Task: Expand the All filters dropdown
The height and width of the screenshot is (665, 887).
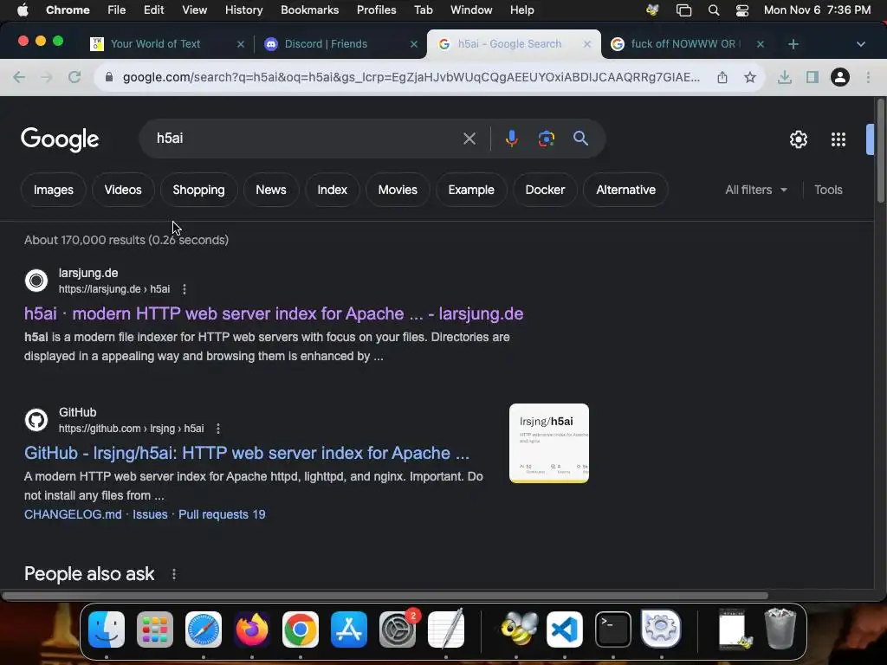Action: pyautogui.click(x=755, y=190)
